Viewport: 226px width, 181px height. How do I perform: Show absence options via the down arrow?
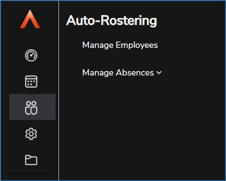159,73
